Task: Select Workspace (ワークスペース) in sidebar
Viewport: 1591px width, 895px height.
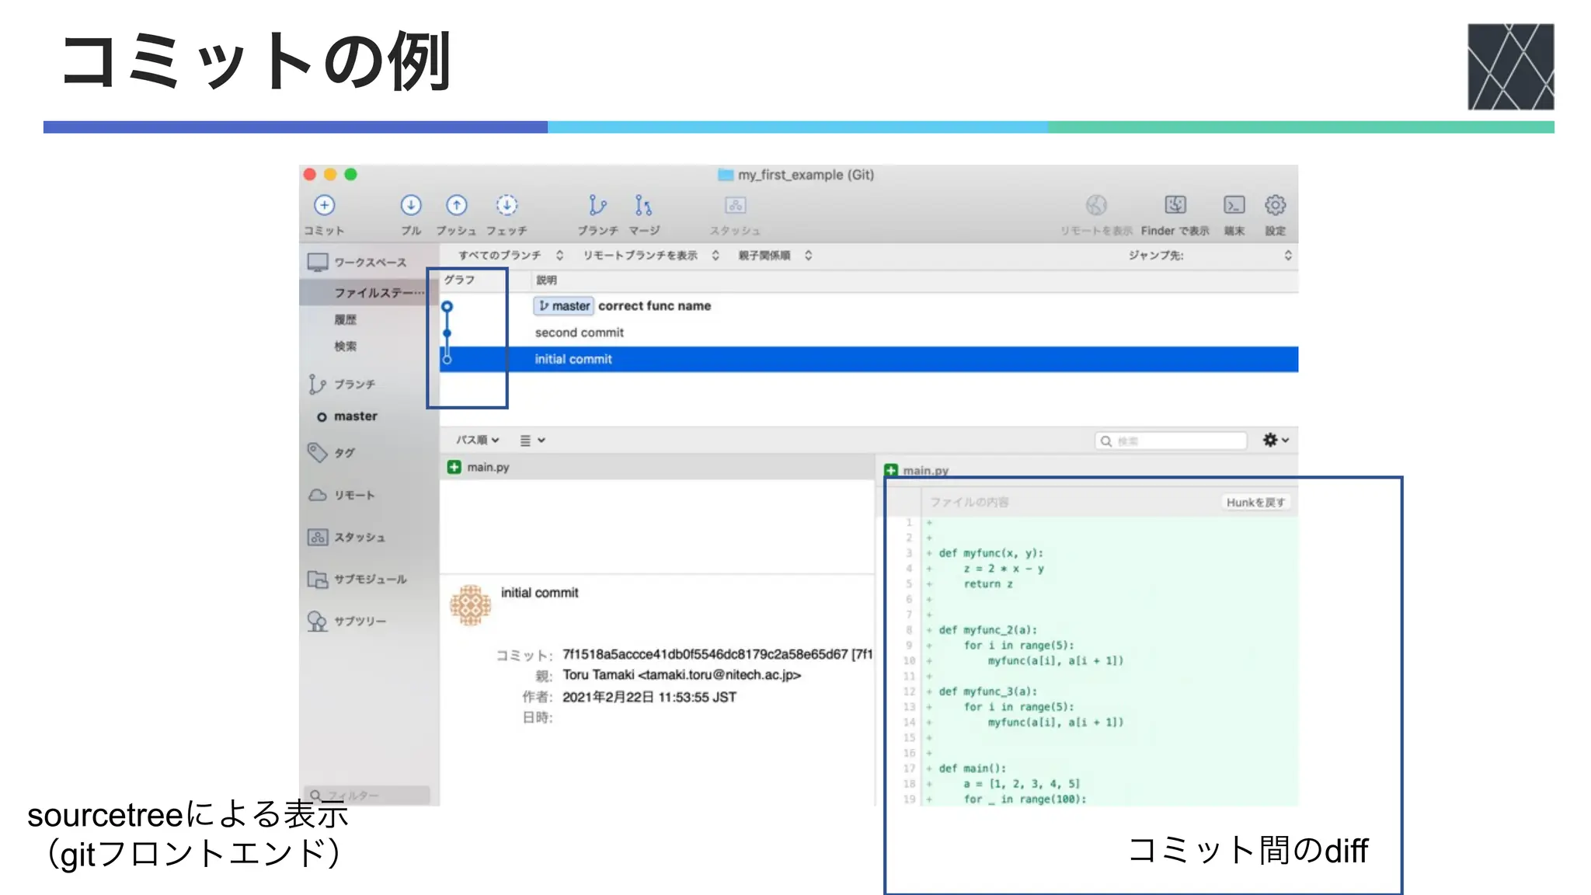Action: pos(369,263)
